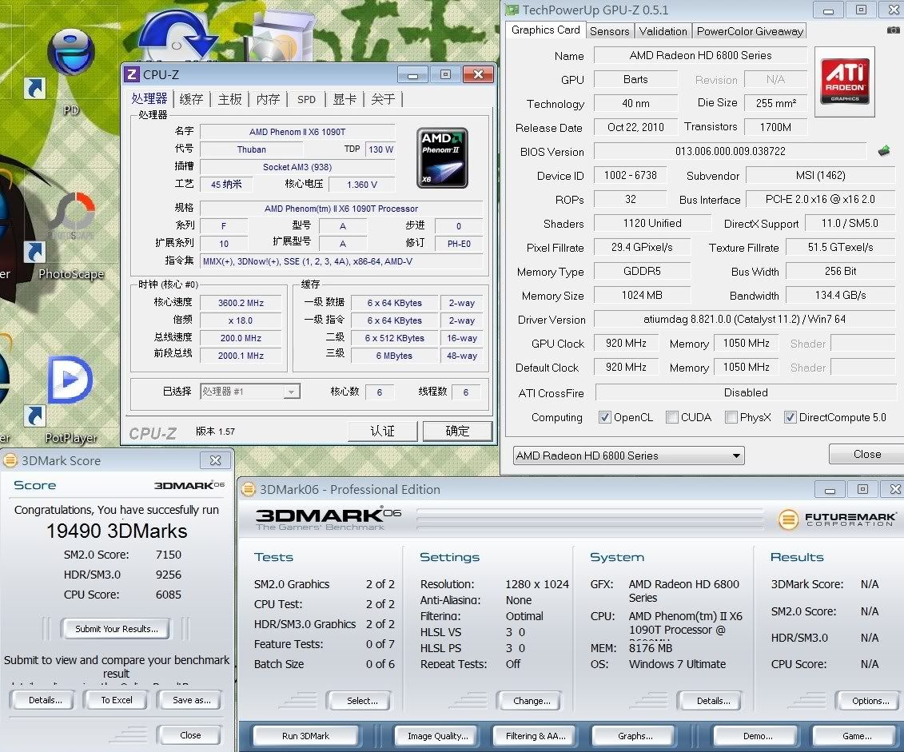Viewport: 904px width, 752px height.
Task: Open the 关于 tab in CPU-Z
Action: coord(383,99)
